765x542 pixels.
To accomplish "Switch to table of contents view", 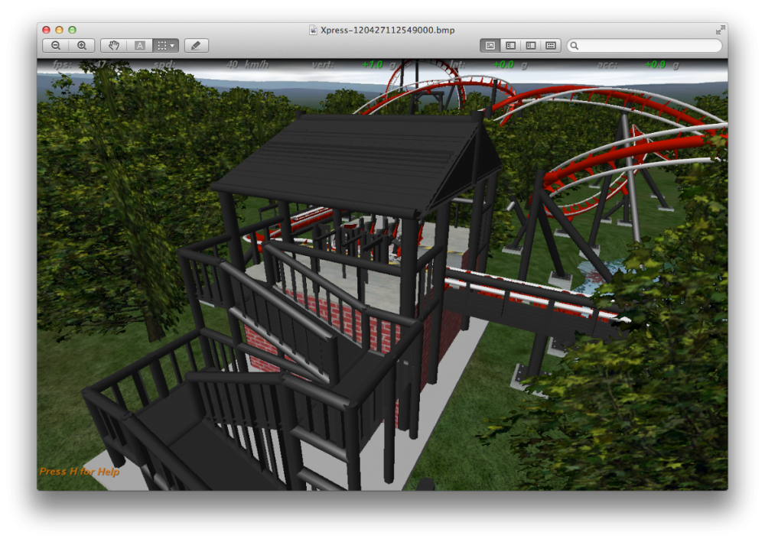I will point(530,46).
